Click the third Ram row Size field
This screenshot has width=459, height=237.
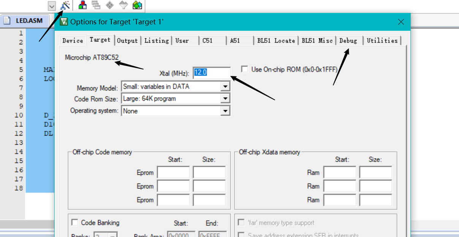pyautogui.click(x=375, y=200)
